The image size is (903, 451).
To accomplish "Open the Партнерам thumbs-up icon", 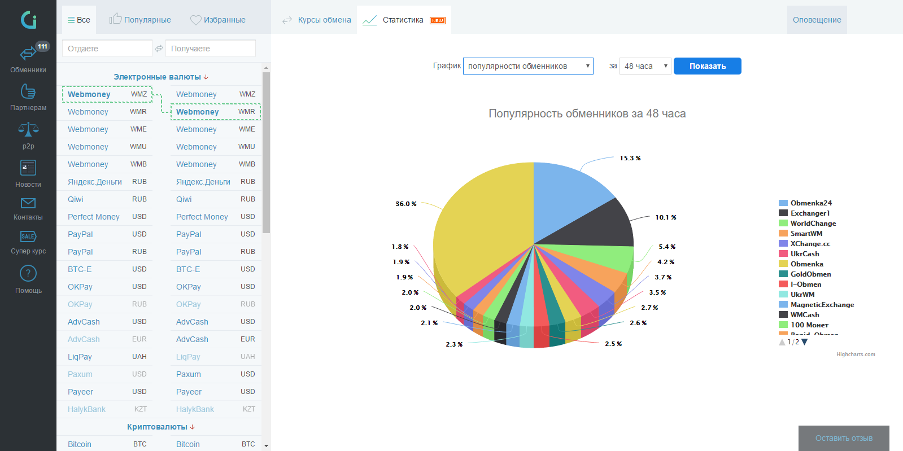I will click(x=28, y=91).
